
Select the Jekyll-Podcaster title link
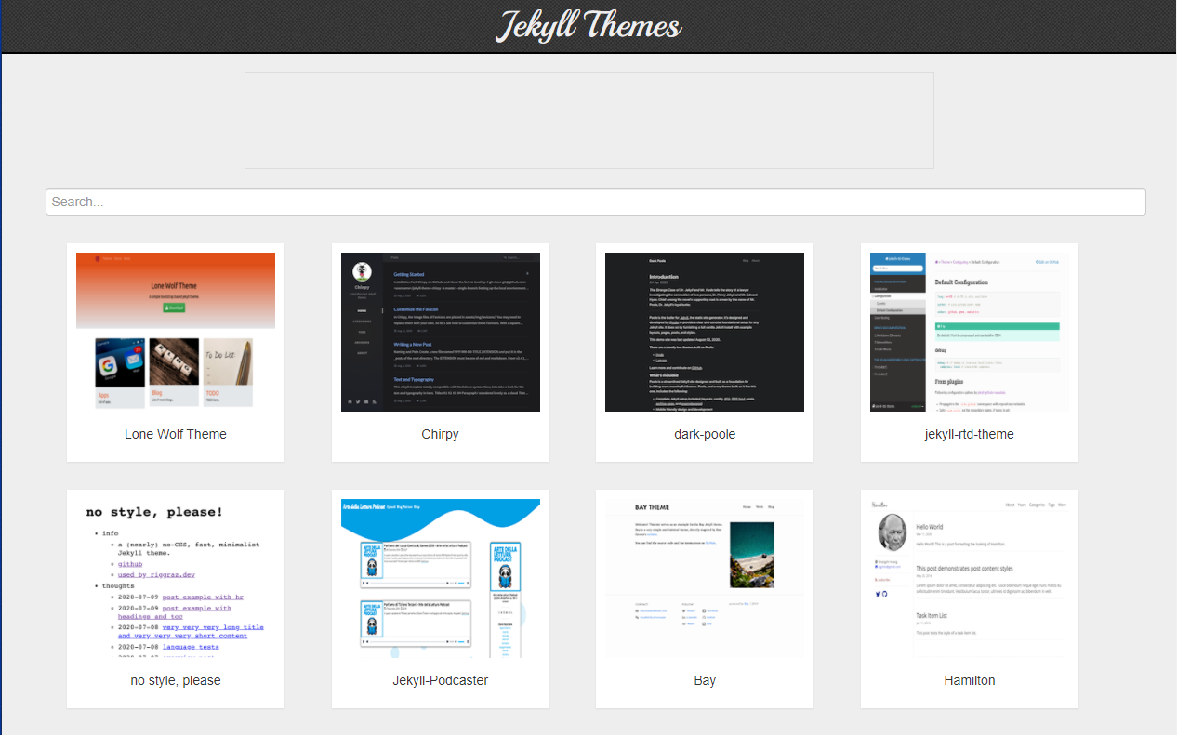[x=440, y=680]
